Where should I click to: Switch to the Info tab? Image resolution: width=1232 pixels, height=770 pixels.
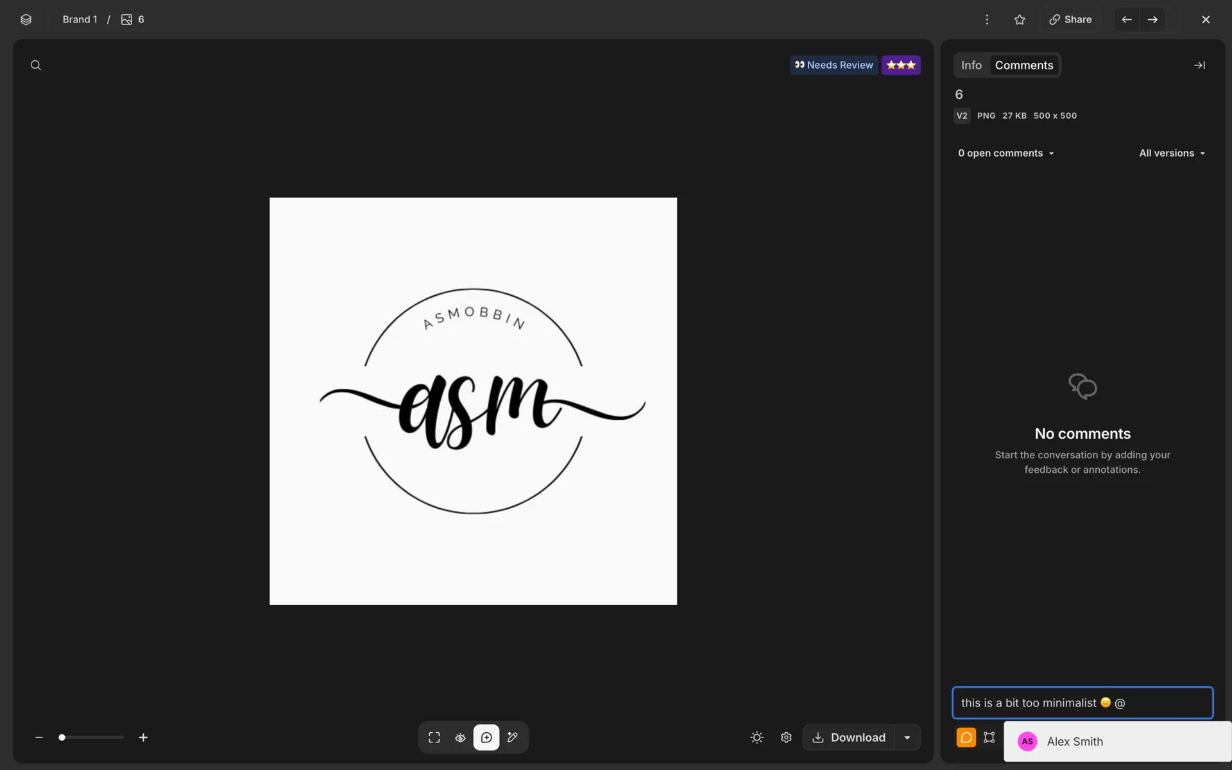971,65
